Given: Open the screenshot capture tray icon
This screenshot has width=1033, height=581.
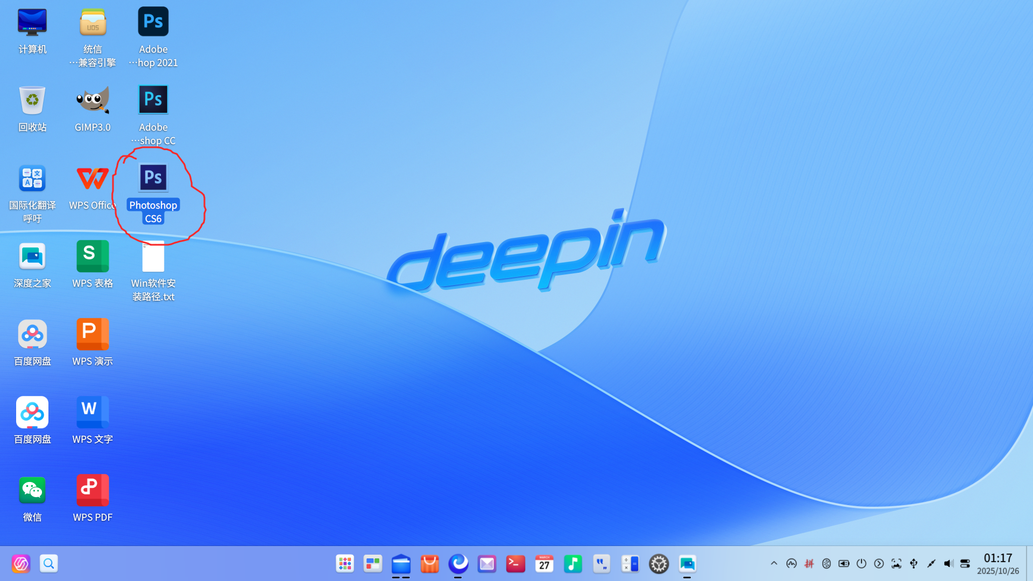Looking at the screenshot, I should (x=896, y=563).
